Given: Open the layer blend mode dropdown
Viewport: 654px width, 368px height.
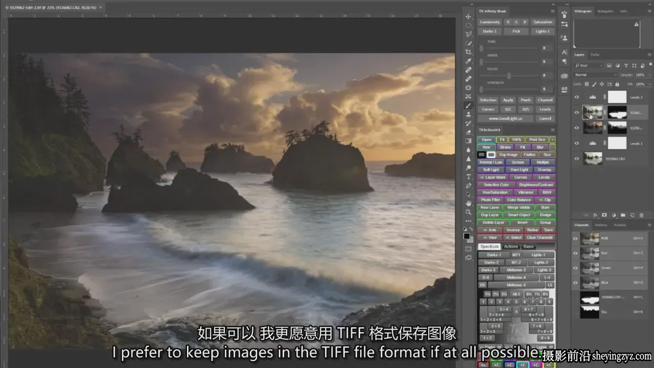Looking at the screenshot, I should (x=595, y=75).
